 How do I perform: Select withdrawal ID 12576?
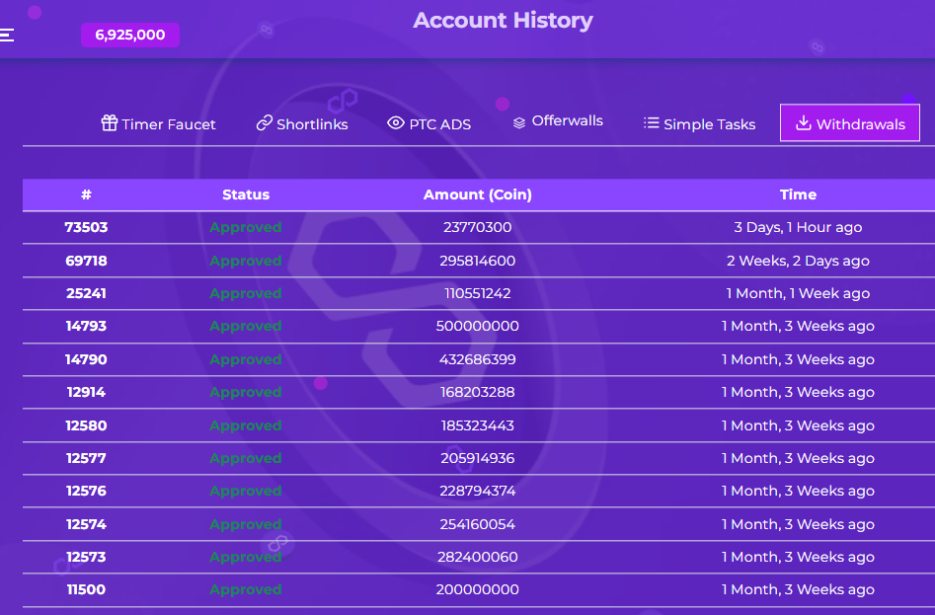tap(87, 491)
